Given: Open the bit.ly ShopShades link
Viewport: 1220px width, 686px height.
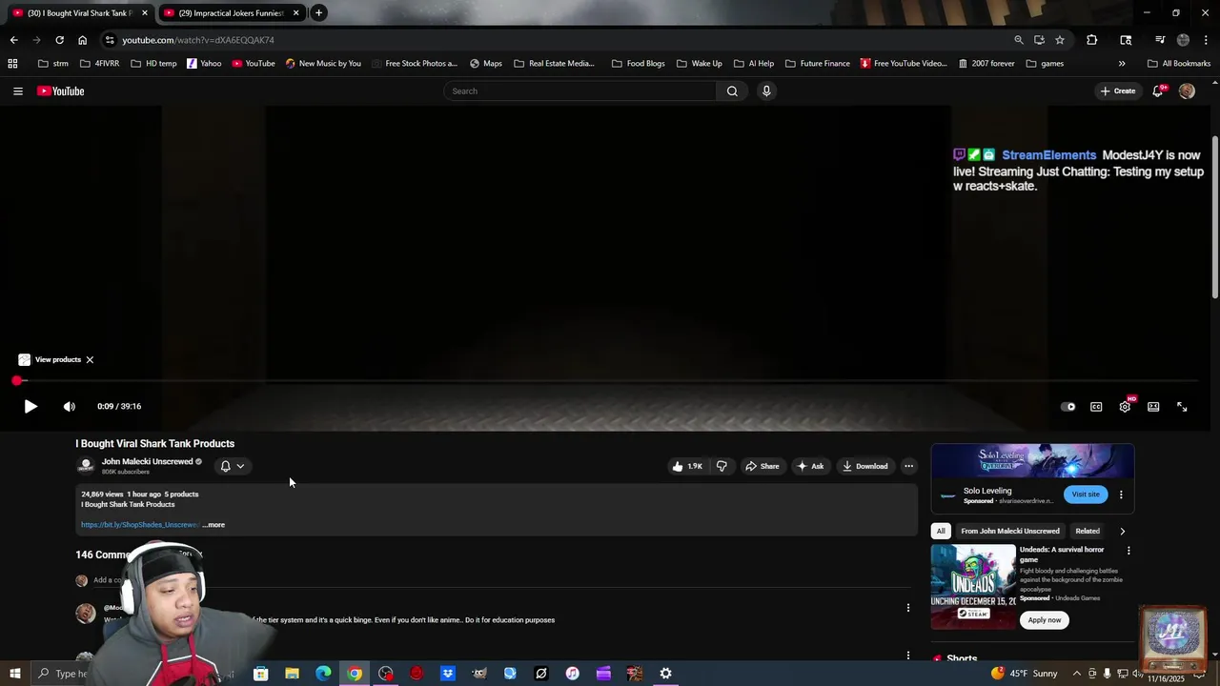Looking at the screenshot, I should (x=139, y=525).
